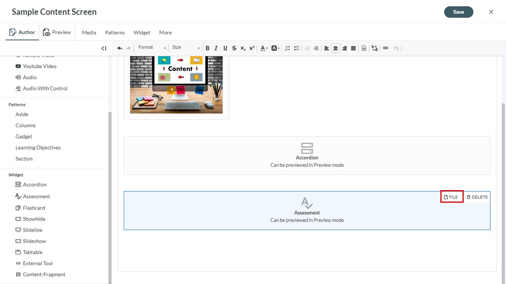Toggle strikethrough formatting
Screen dimensions: 506x284
pyautogui.click(x=234, y=48)
